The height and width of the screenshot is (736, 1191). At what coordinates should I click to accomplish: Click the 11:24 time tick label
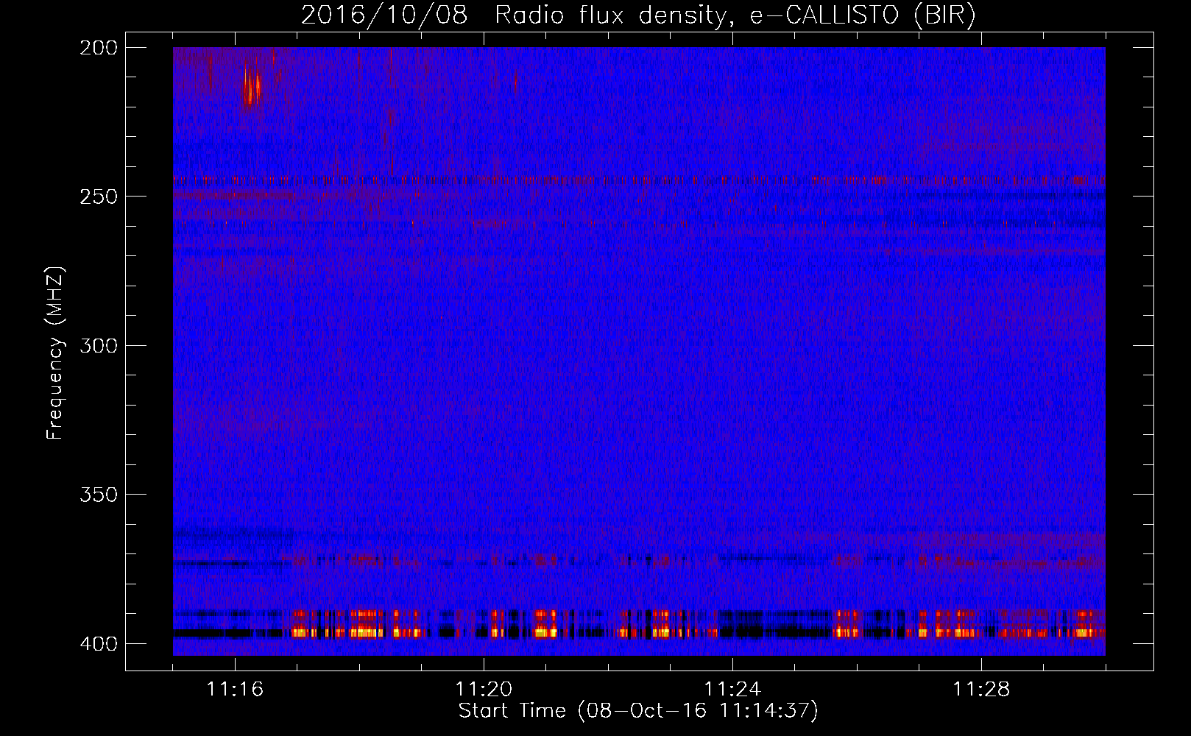pyautogui.click(x=732, y=690)
